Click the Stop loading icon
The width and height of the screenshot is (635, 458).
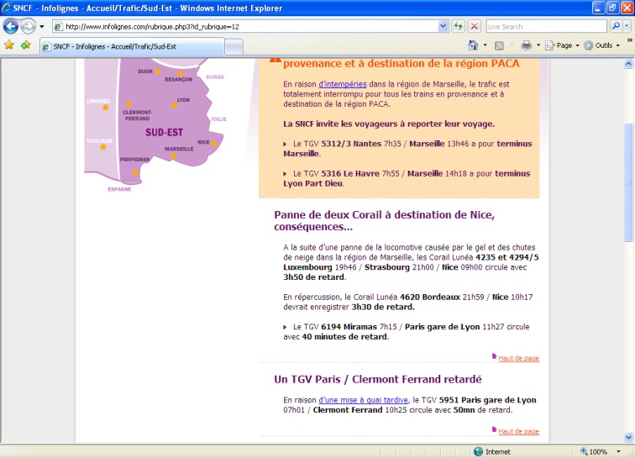coord(475,26)
